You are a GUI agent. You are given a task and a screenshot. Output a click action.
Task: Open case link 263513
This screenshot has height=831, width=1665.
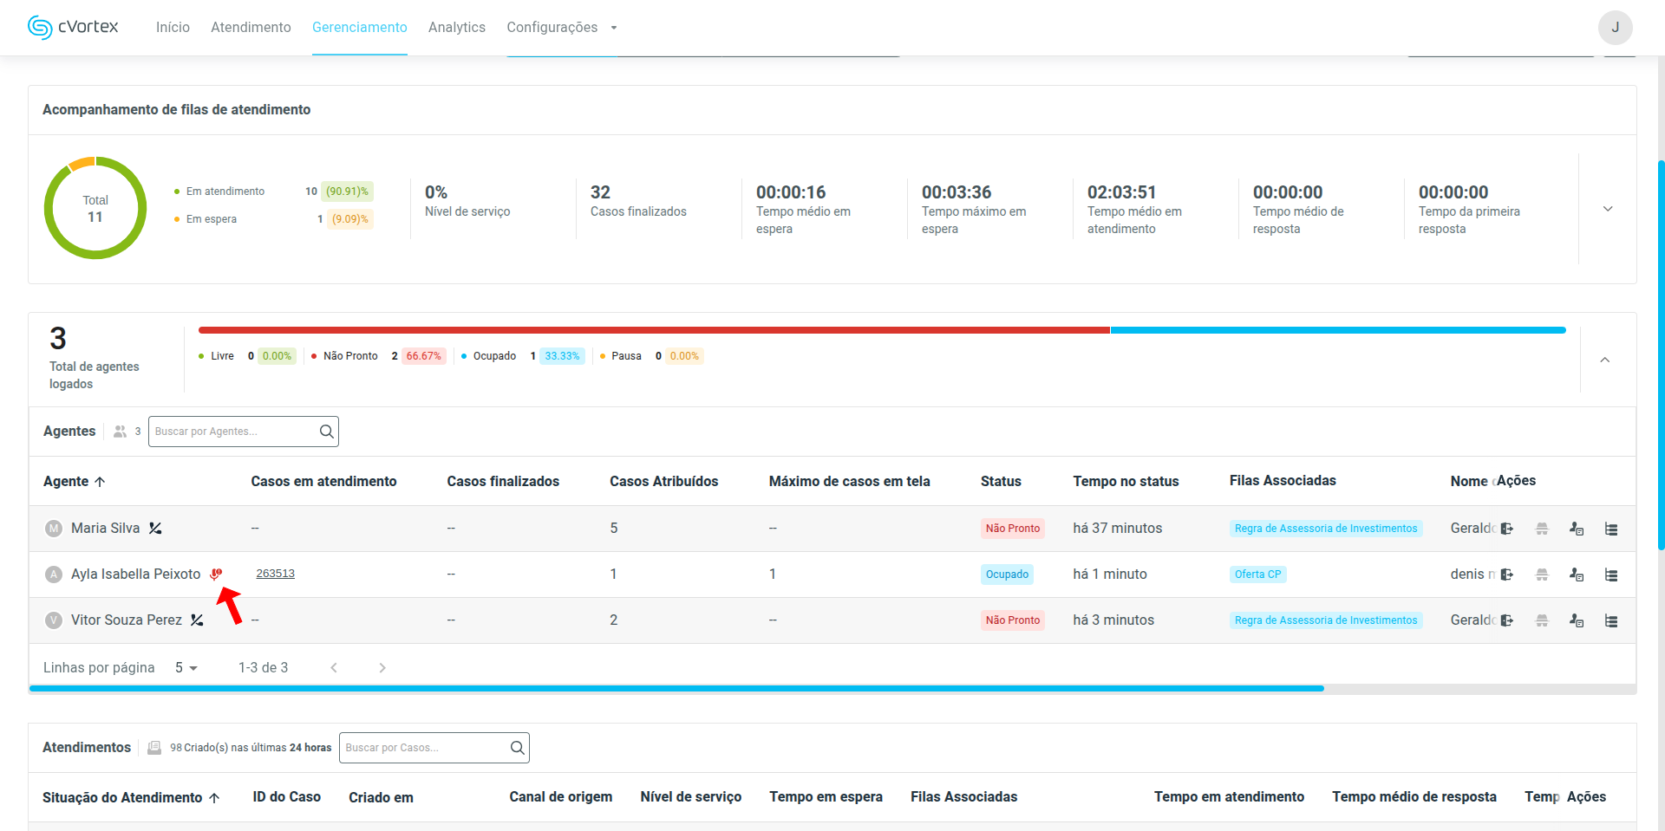pyautogui.click(x=275, y=574)
